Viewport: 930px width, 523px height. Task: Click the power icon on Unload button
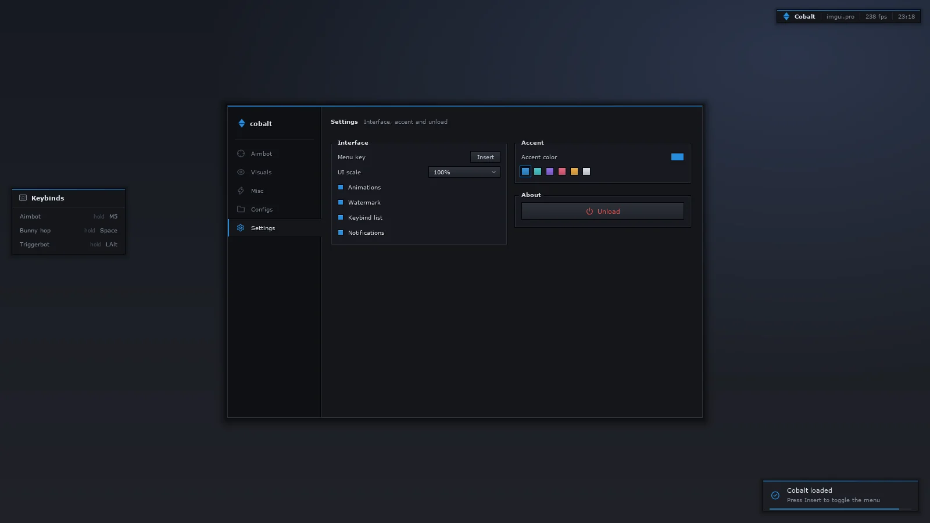(x=589, y=212)
